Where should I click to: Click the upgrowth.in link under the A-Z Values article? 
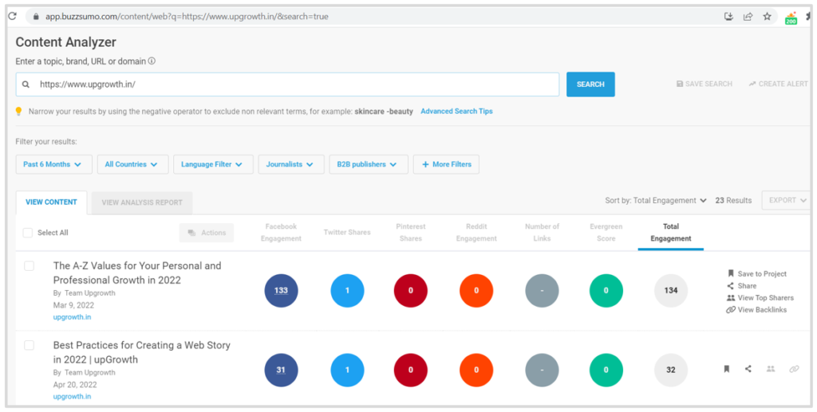[72, 317]
